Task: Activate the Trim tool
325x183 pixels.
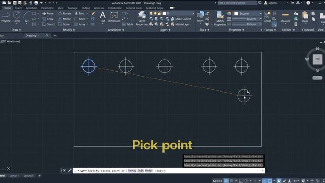Action: (79, 13)
